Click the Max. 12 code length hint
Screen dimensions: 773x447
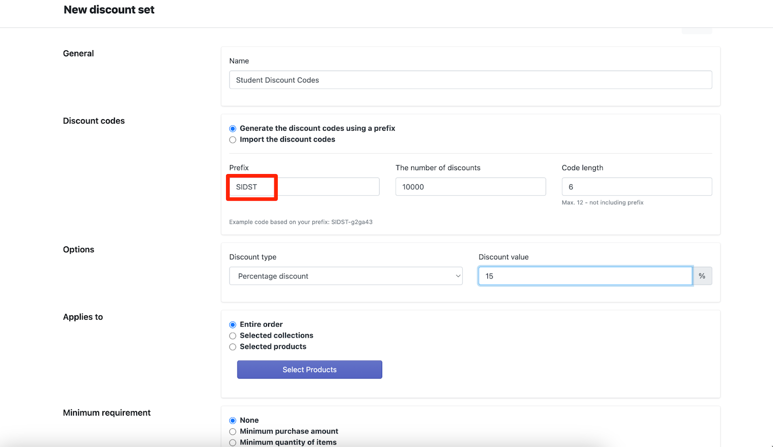click(x=602, y=203)
